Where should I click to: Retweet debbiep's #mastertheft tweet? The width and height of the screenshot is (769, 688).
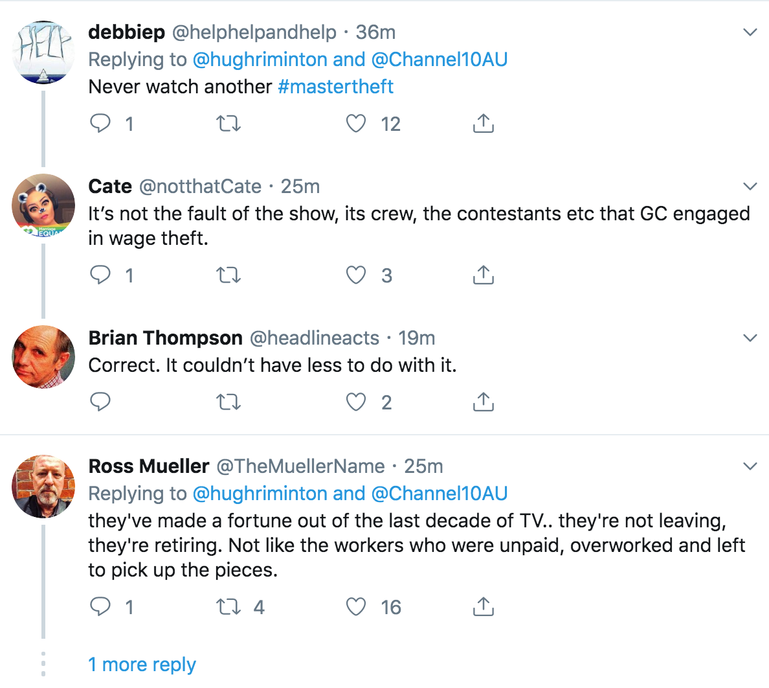[228, 123]
